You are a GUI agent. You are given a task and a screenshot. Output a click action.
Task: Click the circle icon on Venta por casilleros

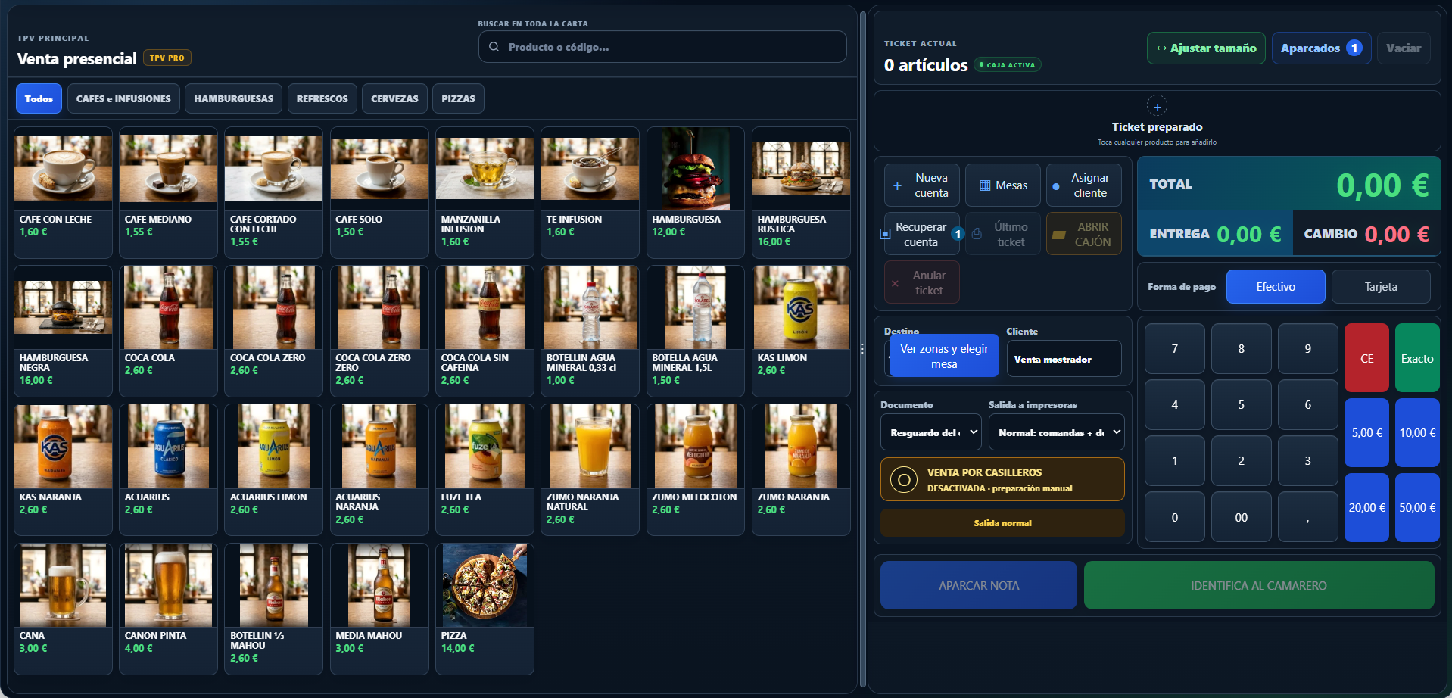904,479
